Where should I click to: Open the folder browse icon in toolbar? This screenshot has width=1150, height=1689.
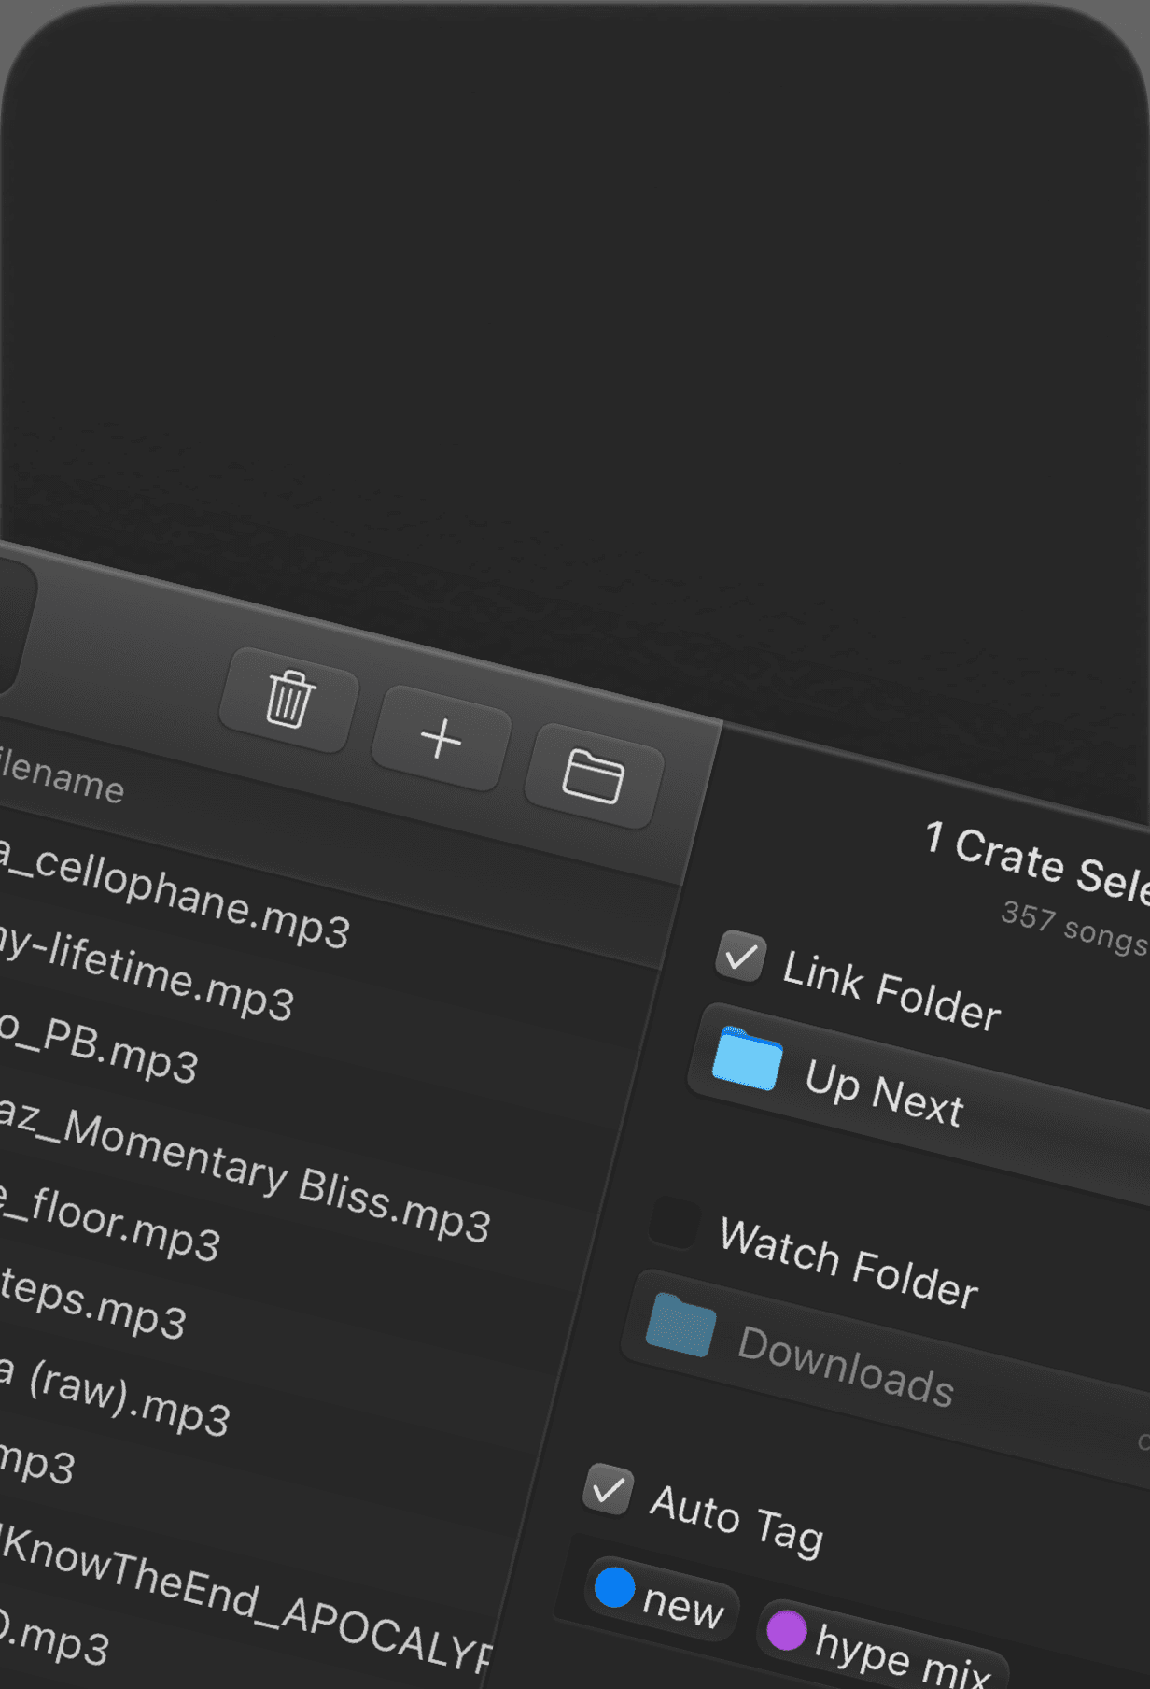(x=594, y=776)
